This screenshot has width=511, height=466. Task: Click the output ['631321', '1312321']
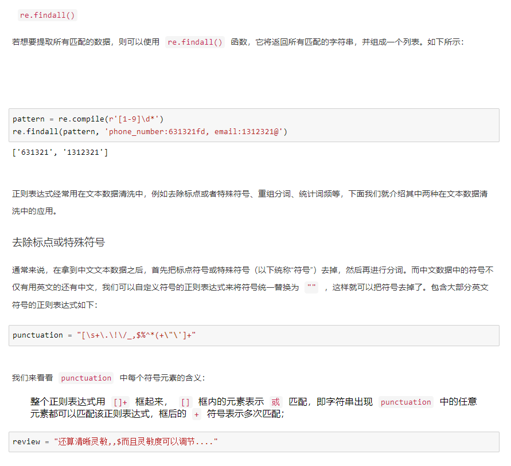click(x=60, y=152)
